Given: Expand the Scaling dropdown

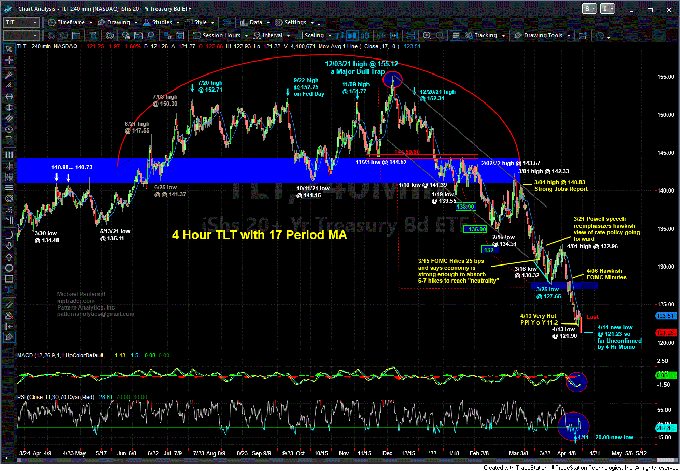Looking at the screenshot, I should click(330, 36).
